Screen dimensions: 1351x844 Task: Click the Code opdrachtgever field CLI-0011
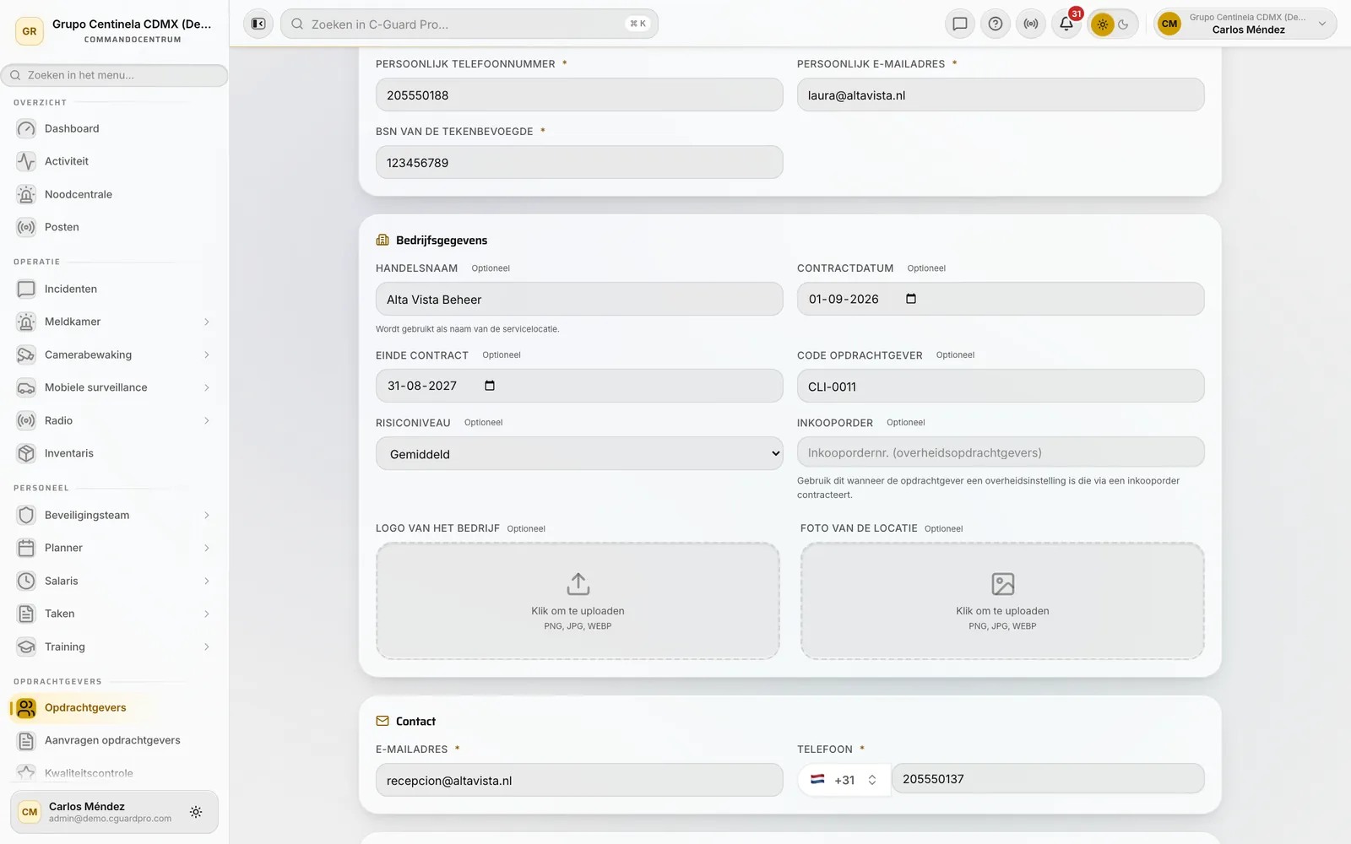click(1001, 386)
